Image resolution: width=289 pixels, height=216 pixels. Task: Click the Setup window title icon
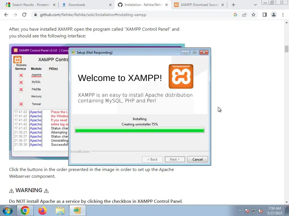coord(73,53)
